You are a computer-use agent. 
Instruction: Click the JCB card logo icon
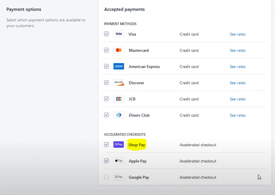(119, 99)
